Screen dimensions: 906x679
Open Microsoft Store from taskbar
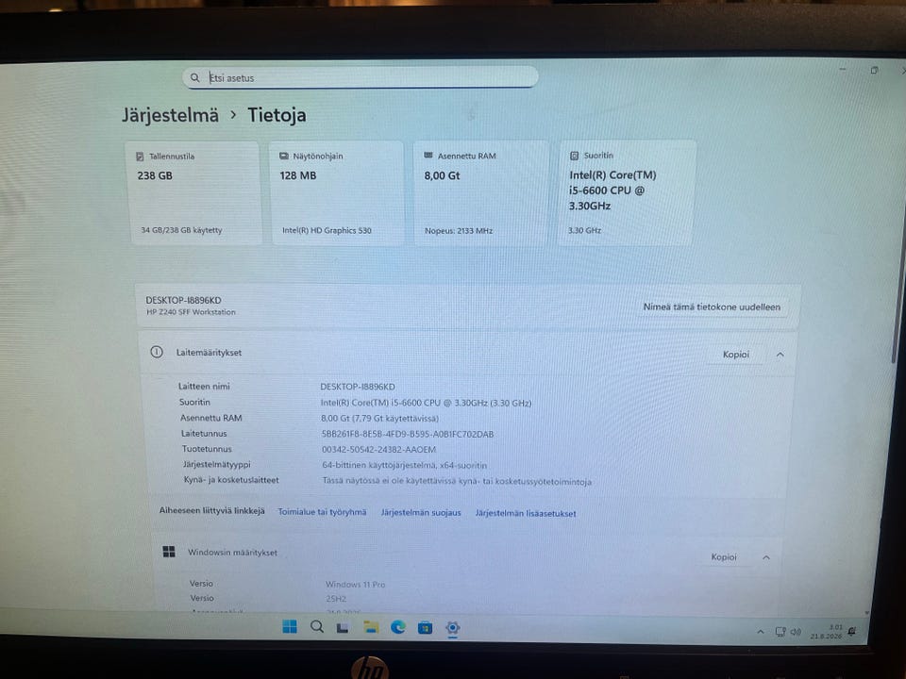pyautogui.click(x=426, y=628)
